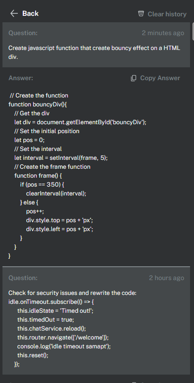Image resolution: width=194 pixels, height=383 pixels.
Task: Click the console.log 'idle timeout samapt' line
Action: [x=64, y=346]
